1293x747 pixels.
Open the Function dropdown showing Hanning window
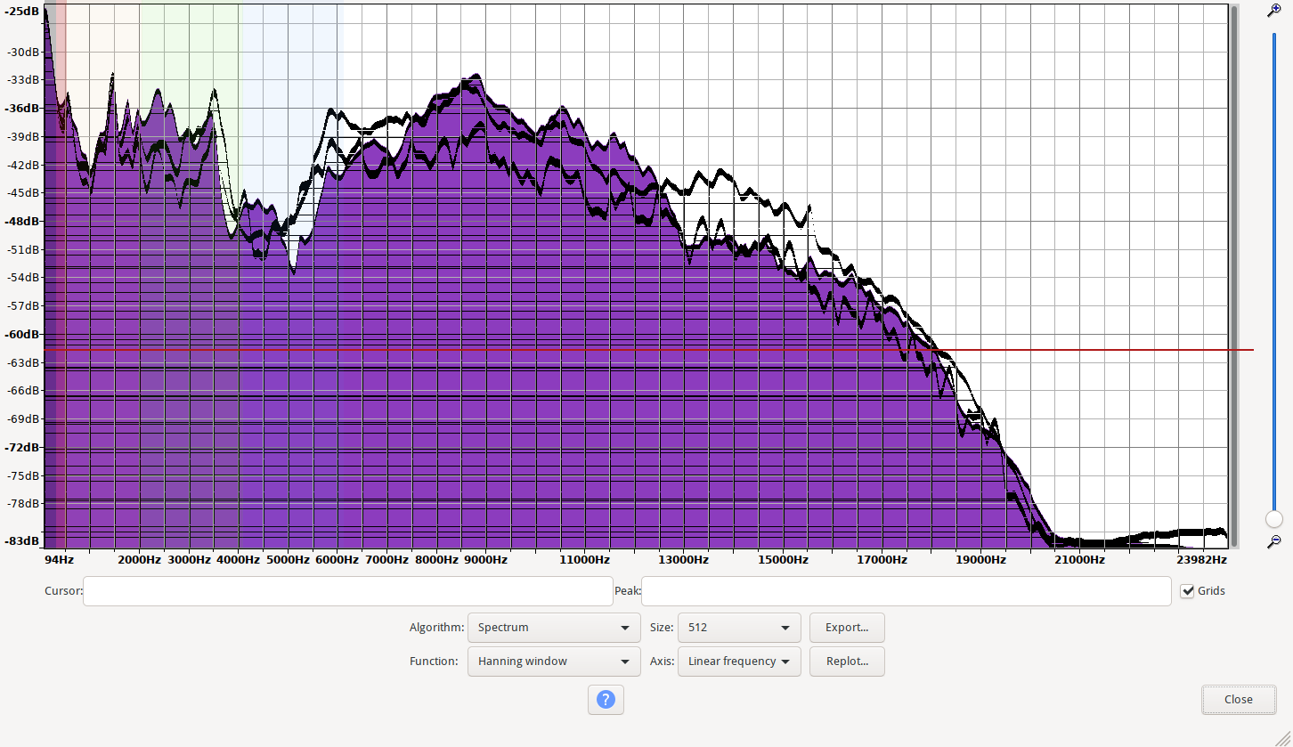[x=554, y=662]
